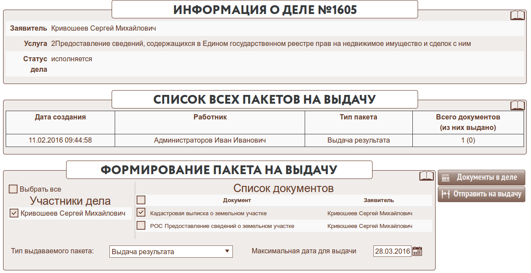
Task: Click the maximum issue date field 28.03.2016
Action: (392, 251)
